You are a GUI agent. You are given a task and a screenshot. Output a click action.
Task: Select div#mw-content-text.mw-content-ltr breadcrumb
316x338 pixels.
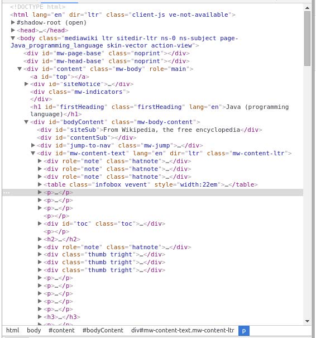pyautogui.click(x=183, y=330)
